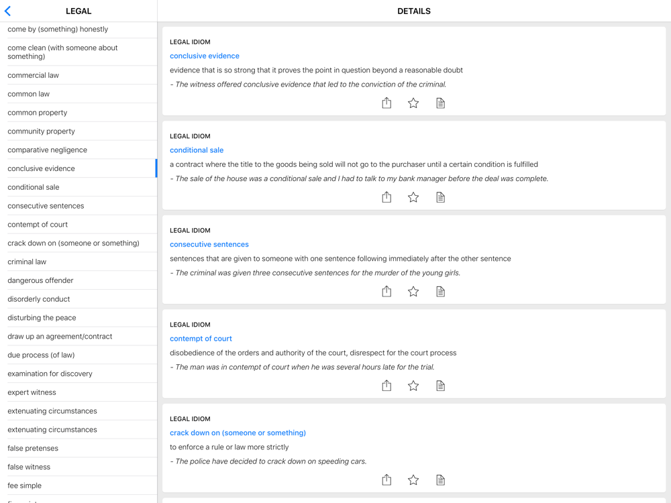The height and width of the screenshot is (503, 671).
Task: Share the 'consecutive sentences' idiom
Action: (386, 291)
